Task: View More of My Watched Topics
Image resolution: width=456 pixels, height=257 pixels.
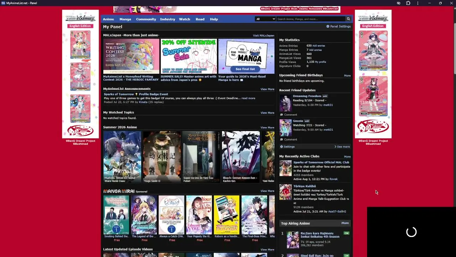Action: pos(267,113)
